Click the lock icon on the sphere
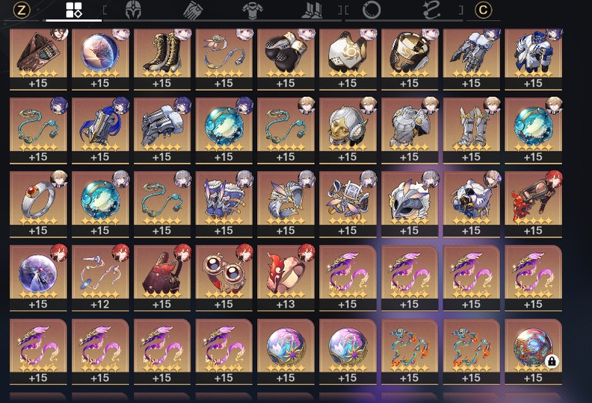 [x=552, y=361]
